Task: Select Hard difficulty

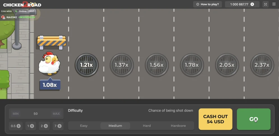Action: pos(147,126)
